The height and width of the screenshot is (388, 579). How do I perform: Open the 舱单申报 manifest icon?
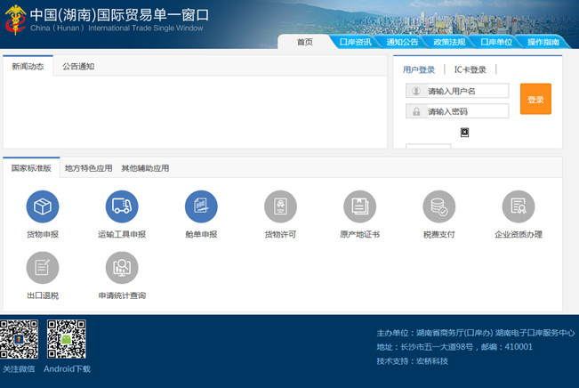coord(201,206)
